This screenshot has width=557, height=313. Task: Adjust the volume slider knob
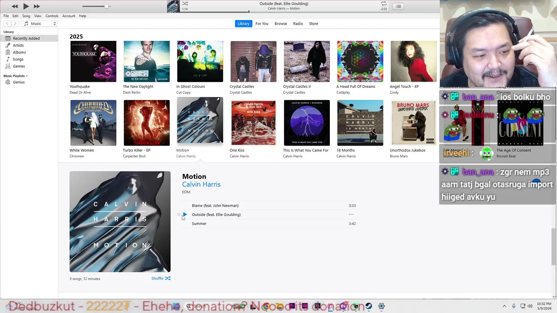(x=106, y=6)
